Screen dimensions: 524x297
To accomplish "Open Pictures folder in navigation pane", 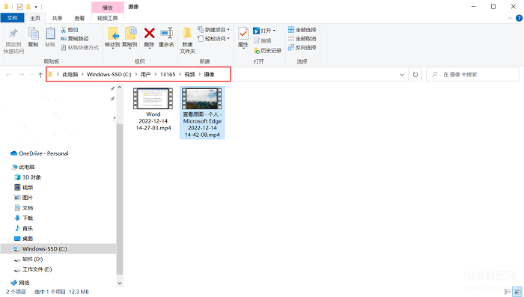I will pyautogui.click(x=24, y=198).
